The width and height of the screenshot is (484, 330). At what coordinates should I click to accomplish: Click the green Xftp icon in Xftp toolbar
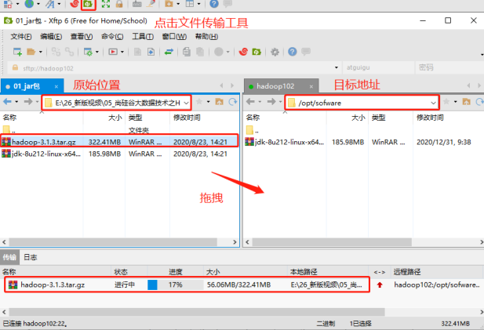[x=257, y=52]
